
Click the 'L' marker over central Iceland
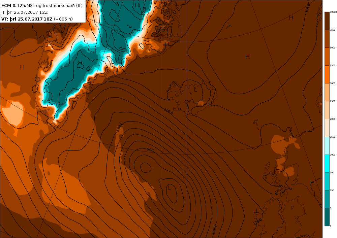[x=195, y=90]
